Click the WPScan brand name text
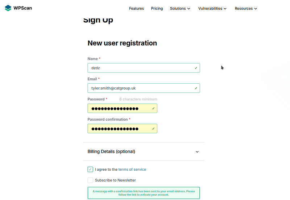Viewport: 290px width, 200px height. 23,8
